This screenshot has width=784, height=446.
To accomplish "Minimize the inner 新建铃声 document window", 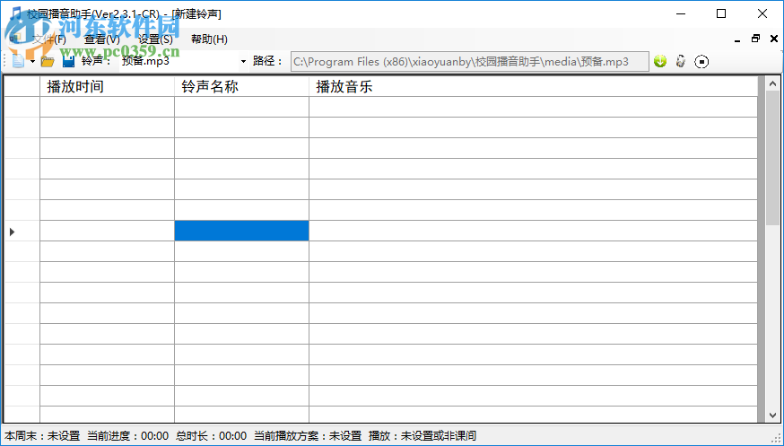I will [x=737, y=39].
